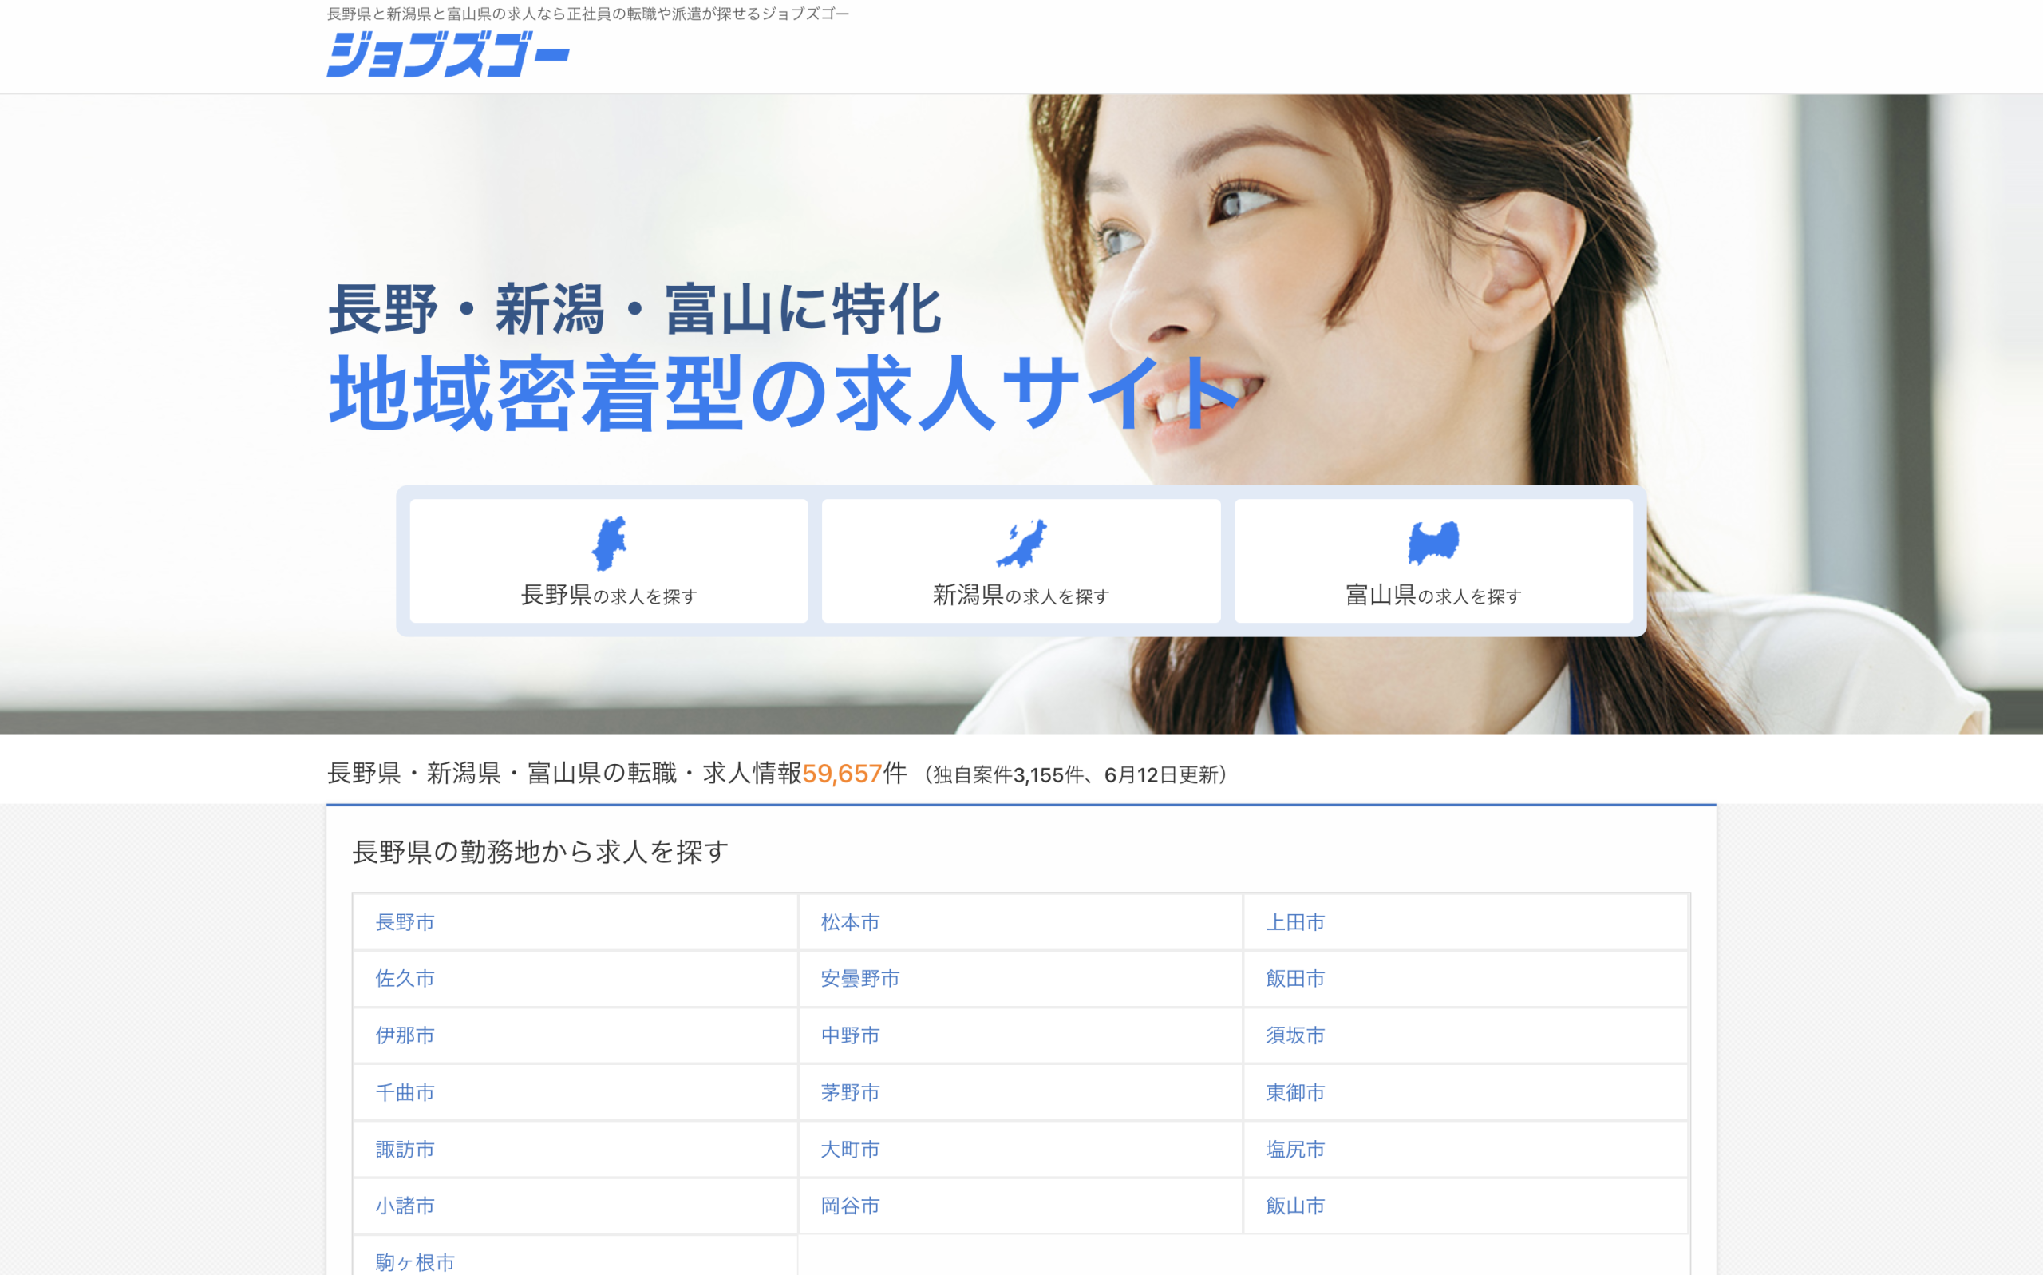Open 富山県の求人を探す button
The width and height of the screenshot is (2043, 1275).
pyautogui.click(x=1432, y=596)
